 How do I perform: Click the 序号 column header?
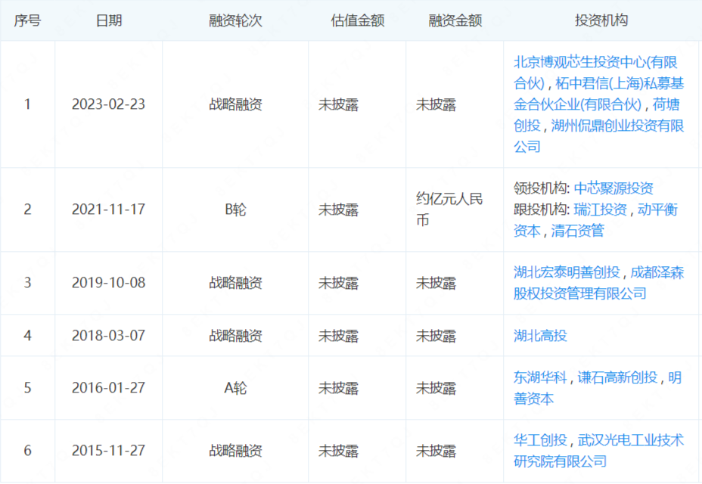point(27,20)
